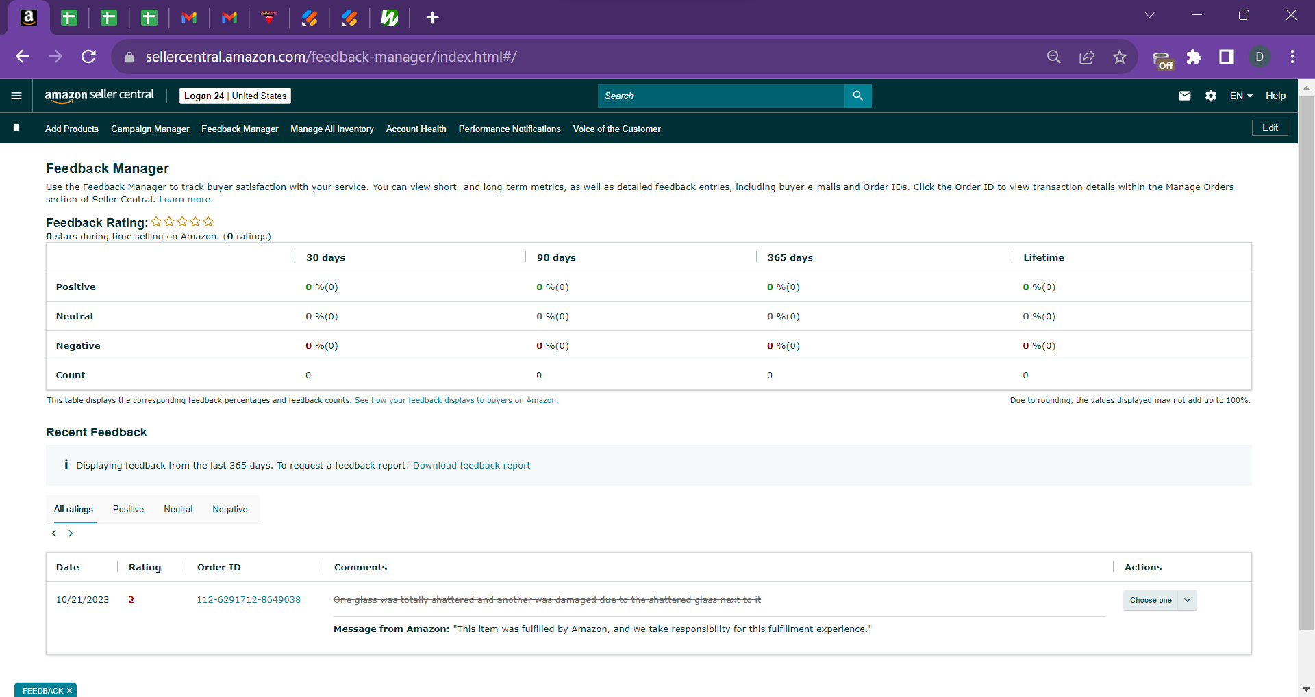This screenshot has width=1315, height=697.
Task: Open Campaign Manager menu item
Action: pyautogui.click(x=150, y=129)
